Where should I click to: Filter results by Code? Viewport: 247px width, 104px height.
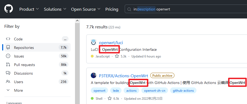point(37,39)
